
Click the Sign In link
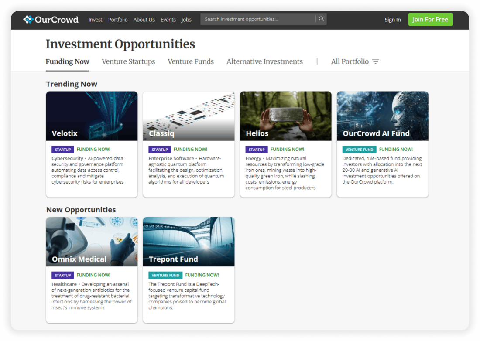tap(392, 20)
